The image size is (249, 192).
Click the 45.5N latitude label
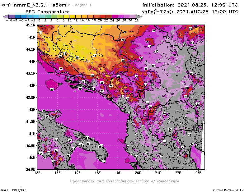(x=31, y=25)
